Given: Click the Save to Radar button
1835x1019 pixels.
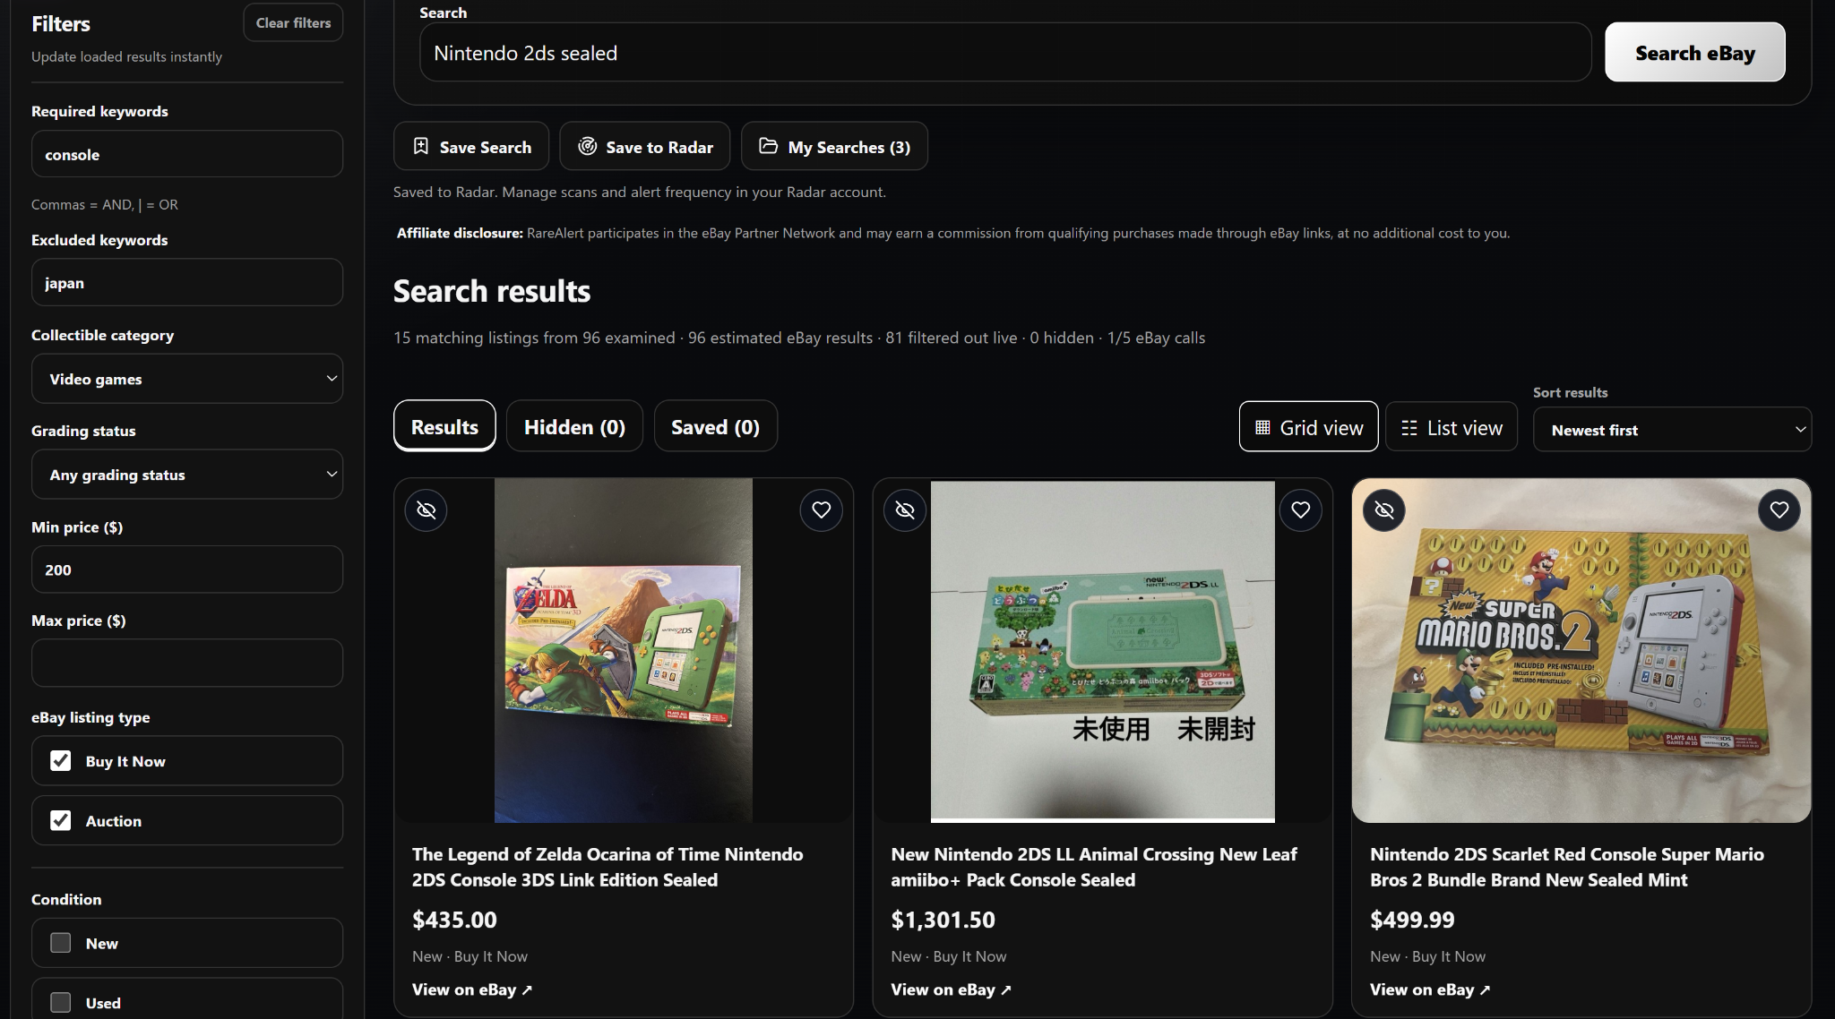Looking at the screenshot, I should click(x=645, y=146).
